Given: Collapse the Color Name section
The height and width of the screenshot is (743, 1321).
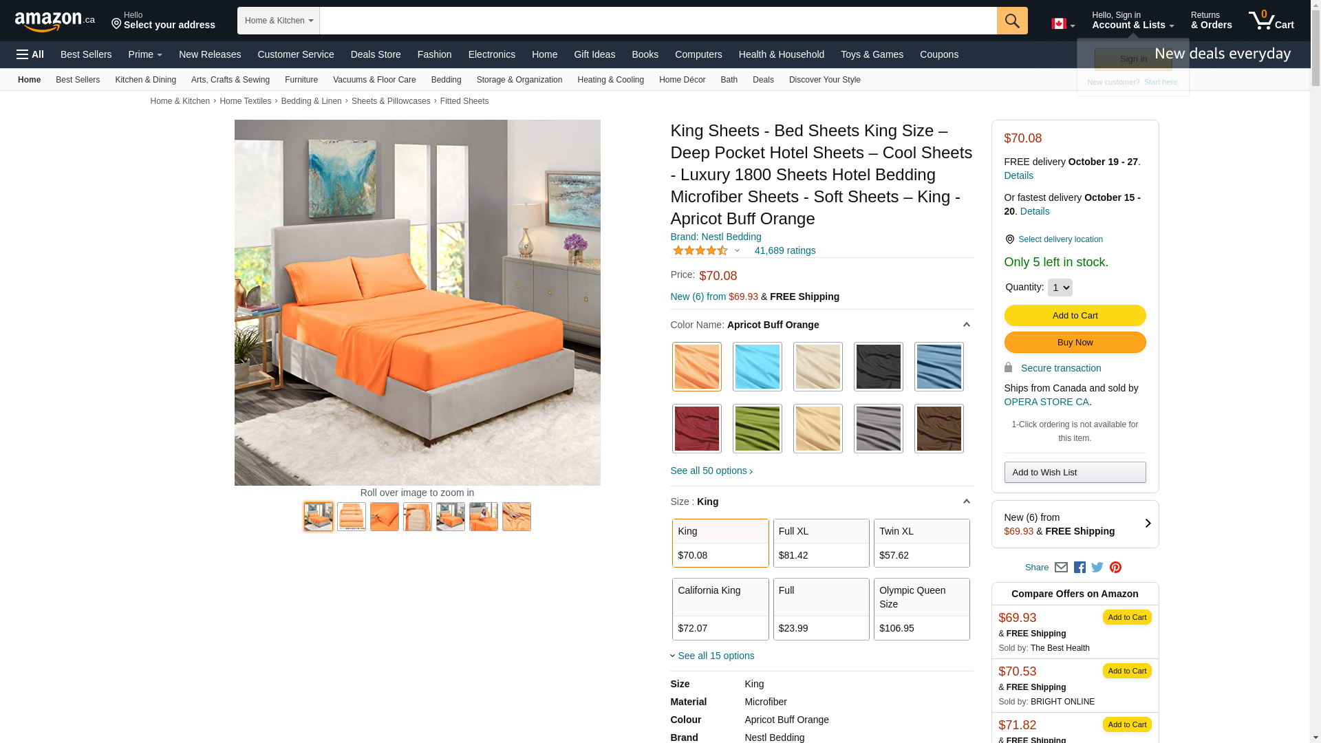Looking at the screenshot, I should tap(966, 325).
